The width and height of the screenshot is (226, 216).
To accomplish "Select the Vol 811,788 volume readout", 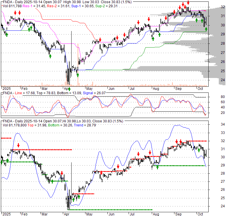I will point(12,6).
